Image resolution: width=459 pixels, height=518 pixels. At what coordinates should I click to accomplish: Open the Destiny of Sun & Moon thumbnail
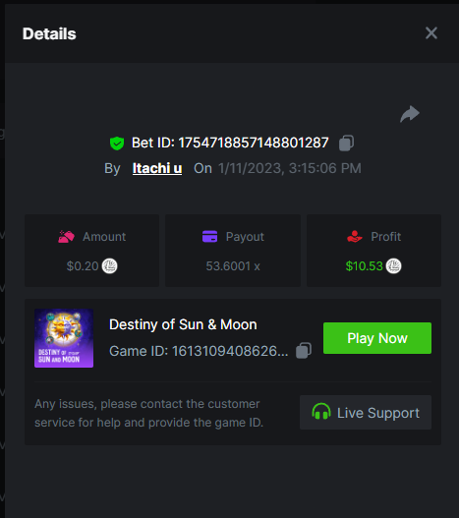(x=64, y=338)
